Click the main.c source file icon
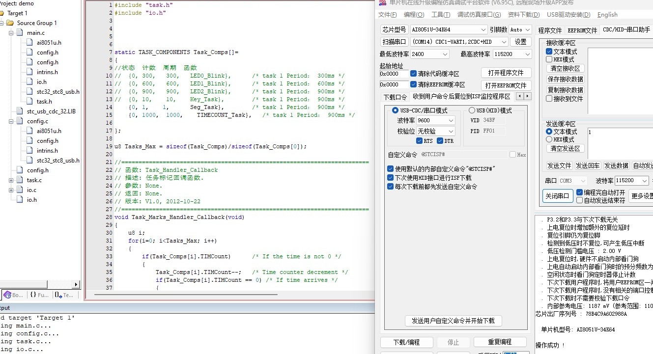653x354 pixels. pos(20,33)
